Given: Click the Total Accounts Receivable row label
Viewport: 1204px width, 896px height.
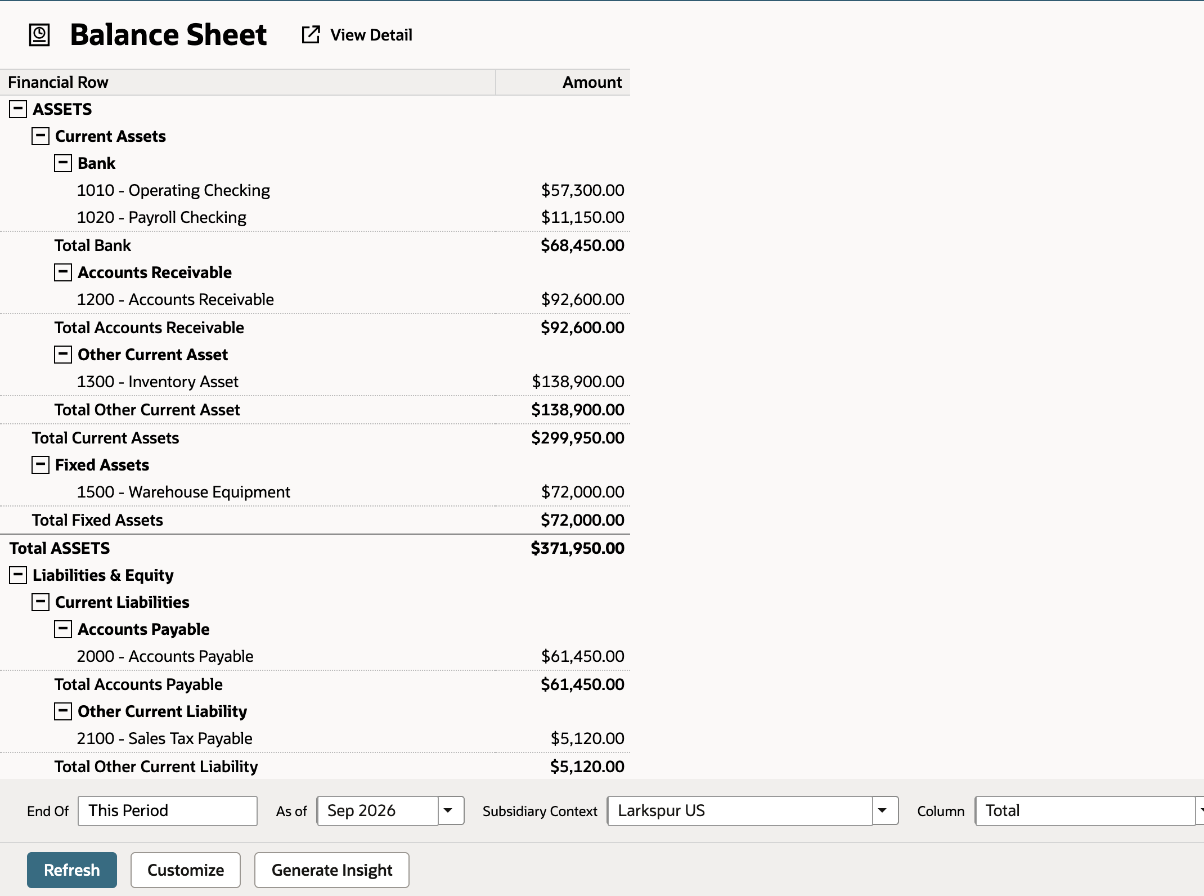Looking at the screenshot, I should click(149, 328).
